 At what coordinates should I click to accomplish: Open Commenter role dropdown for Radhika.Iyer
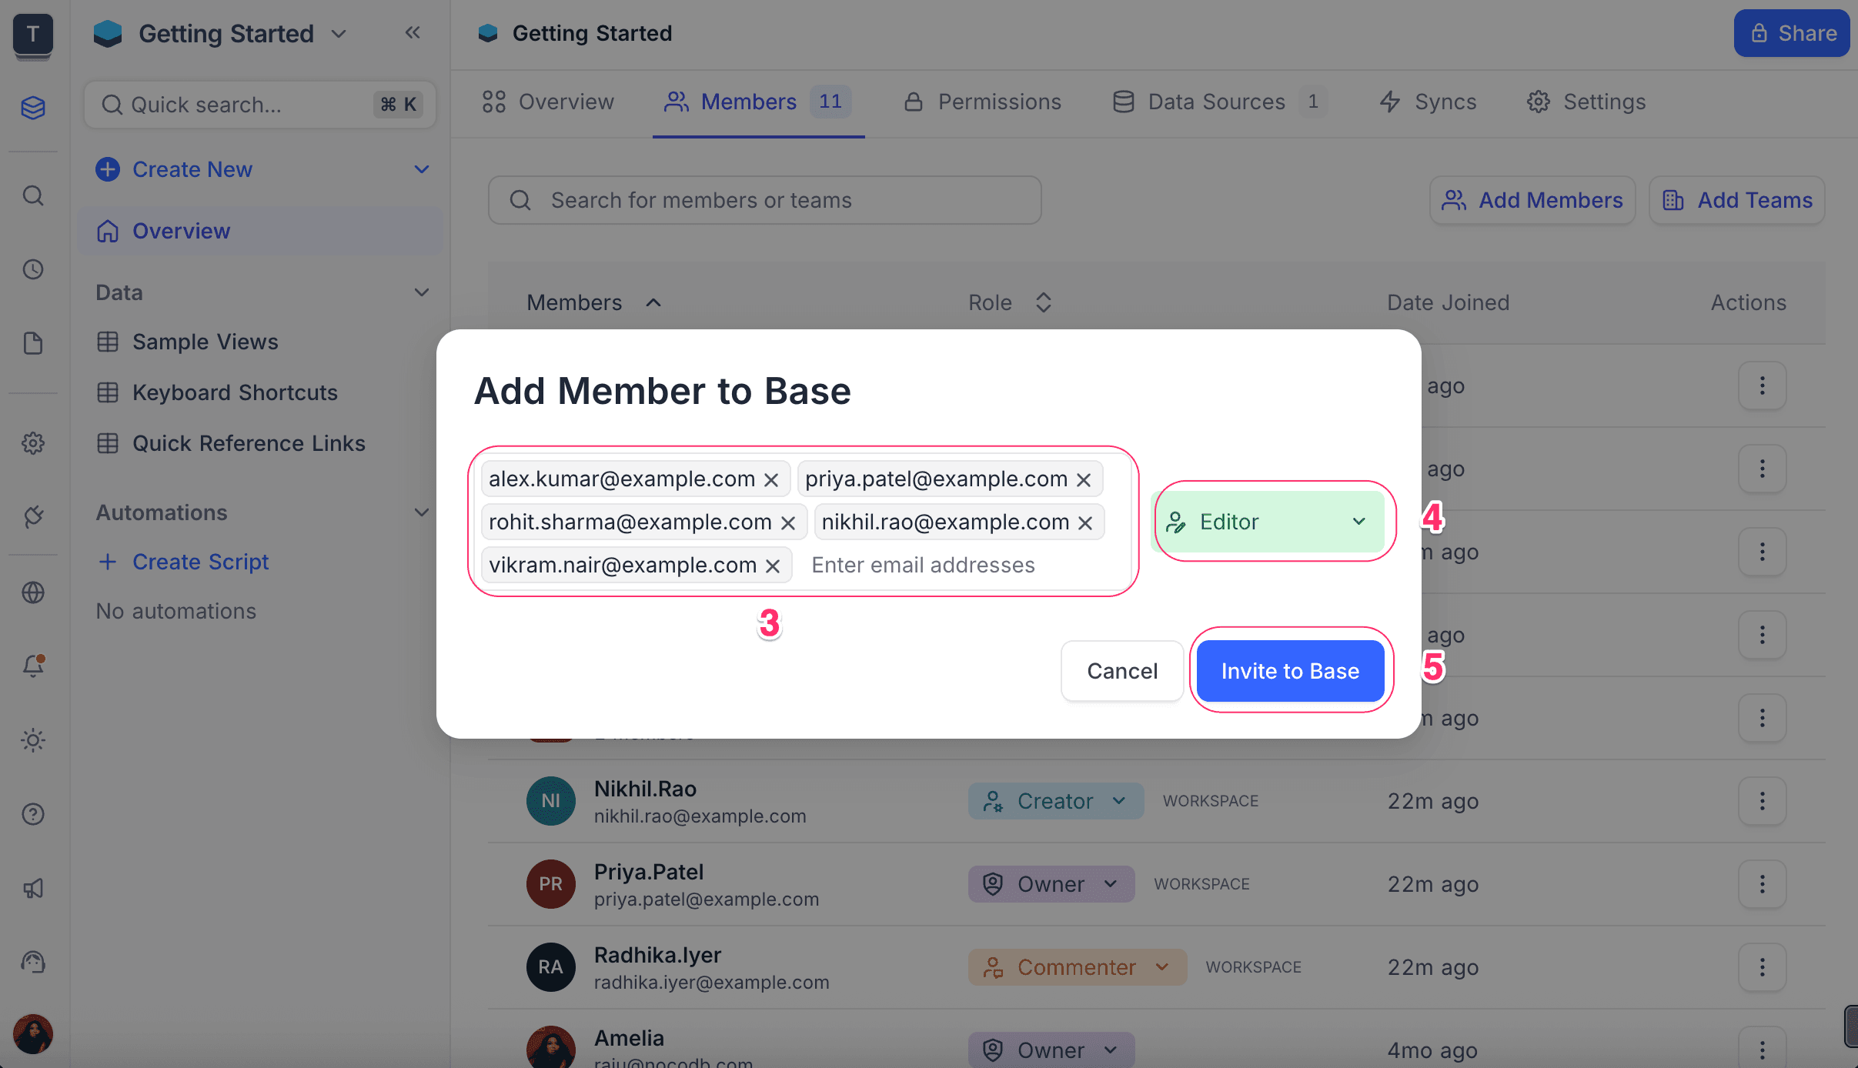(1077, 967)
